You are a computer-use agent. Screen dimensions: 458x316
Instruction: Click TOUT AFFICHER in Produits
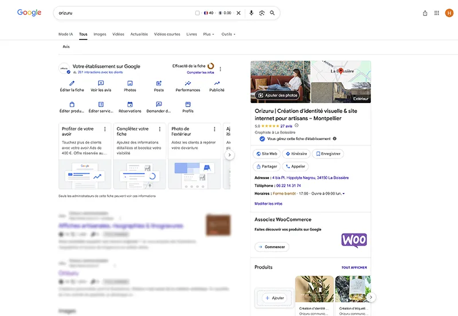pyautogui.click(x=354, y=267)
